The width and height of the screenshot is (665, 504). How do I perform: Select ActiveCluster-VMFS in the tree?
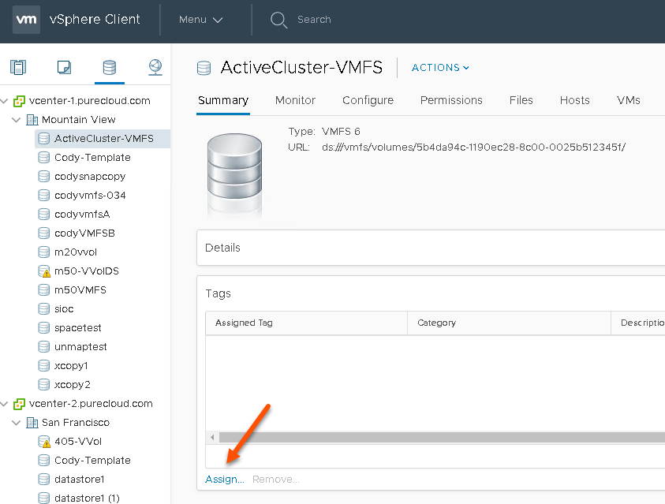104,139
